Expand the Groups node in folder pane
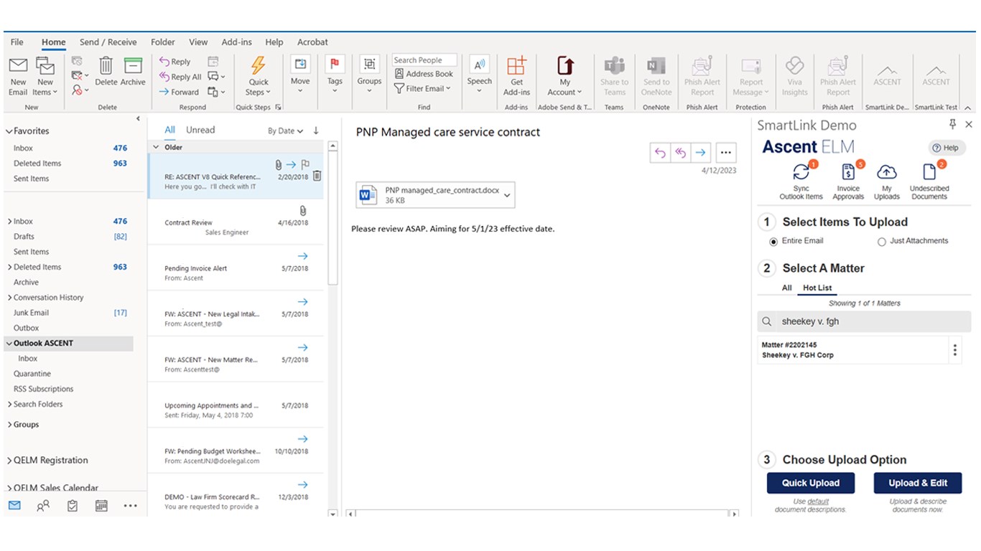The height and width of the screenshot is (551, 981). point(9,425)
